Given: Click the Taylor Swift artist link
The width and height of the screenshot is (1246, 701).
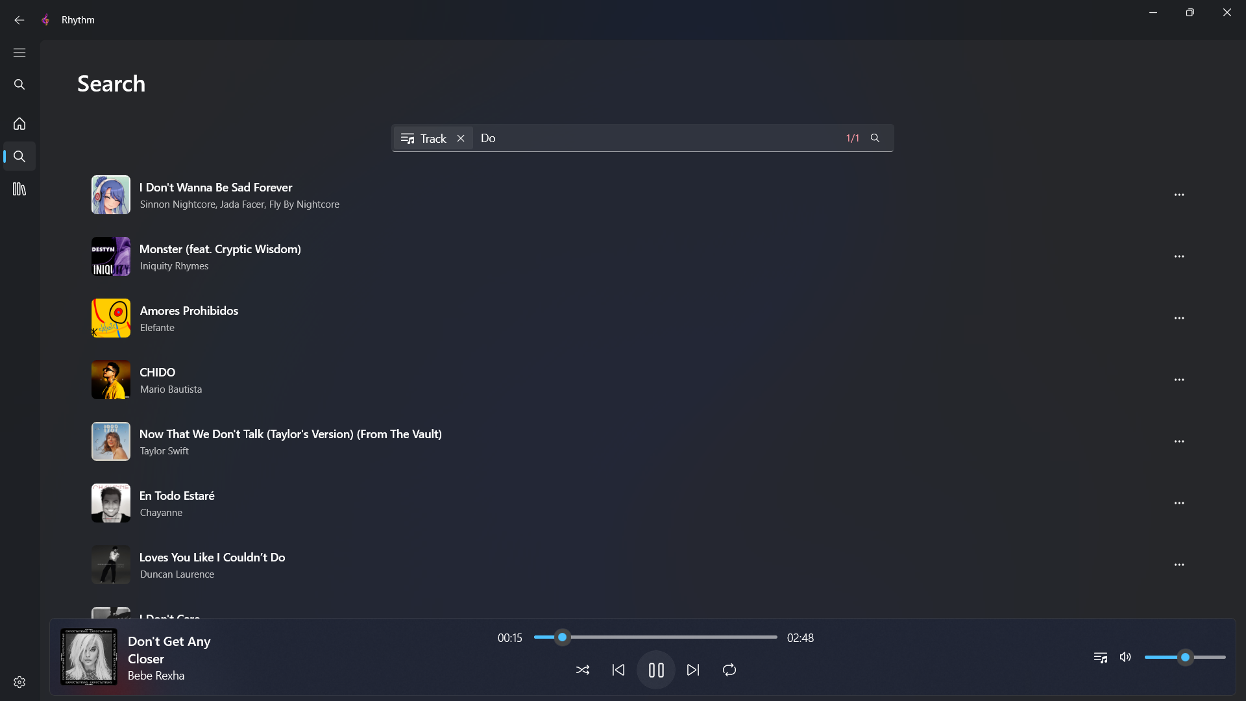Looking at the screenshot, I should pos(164,451).
